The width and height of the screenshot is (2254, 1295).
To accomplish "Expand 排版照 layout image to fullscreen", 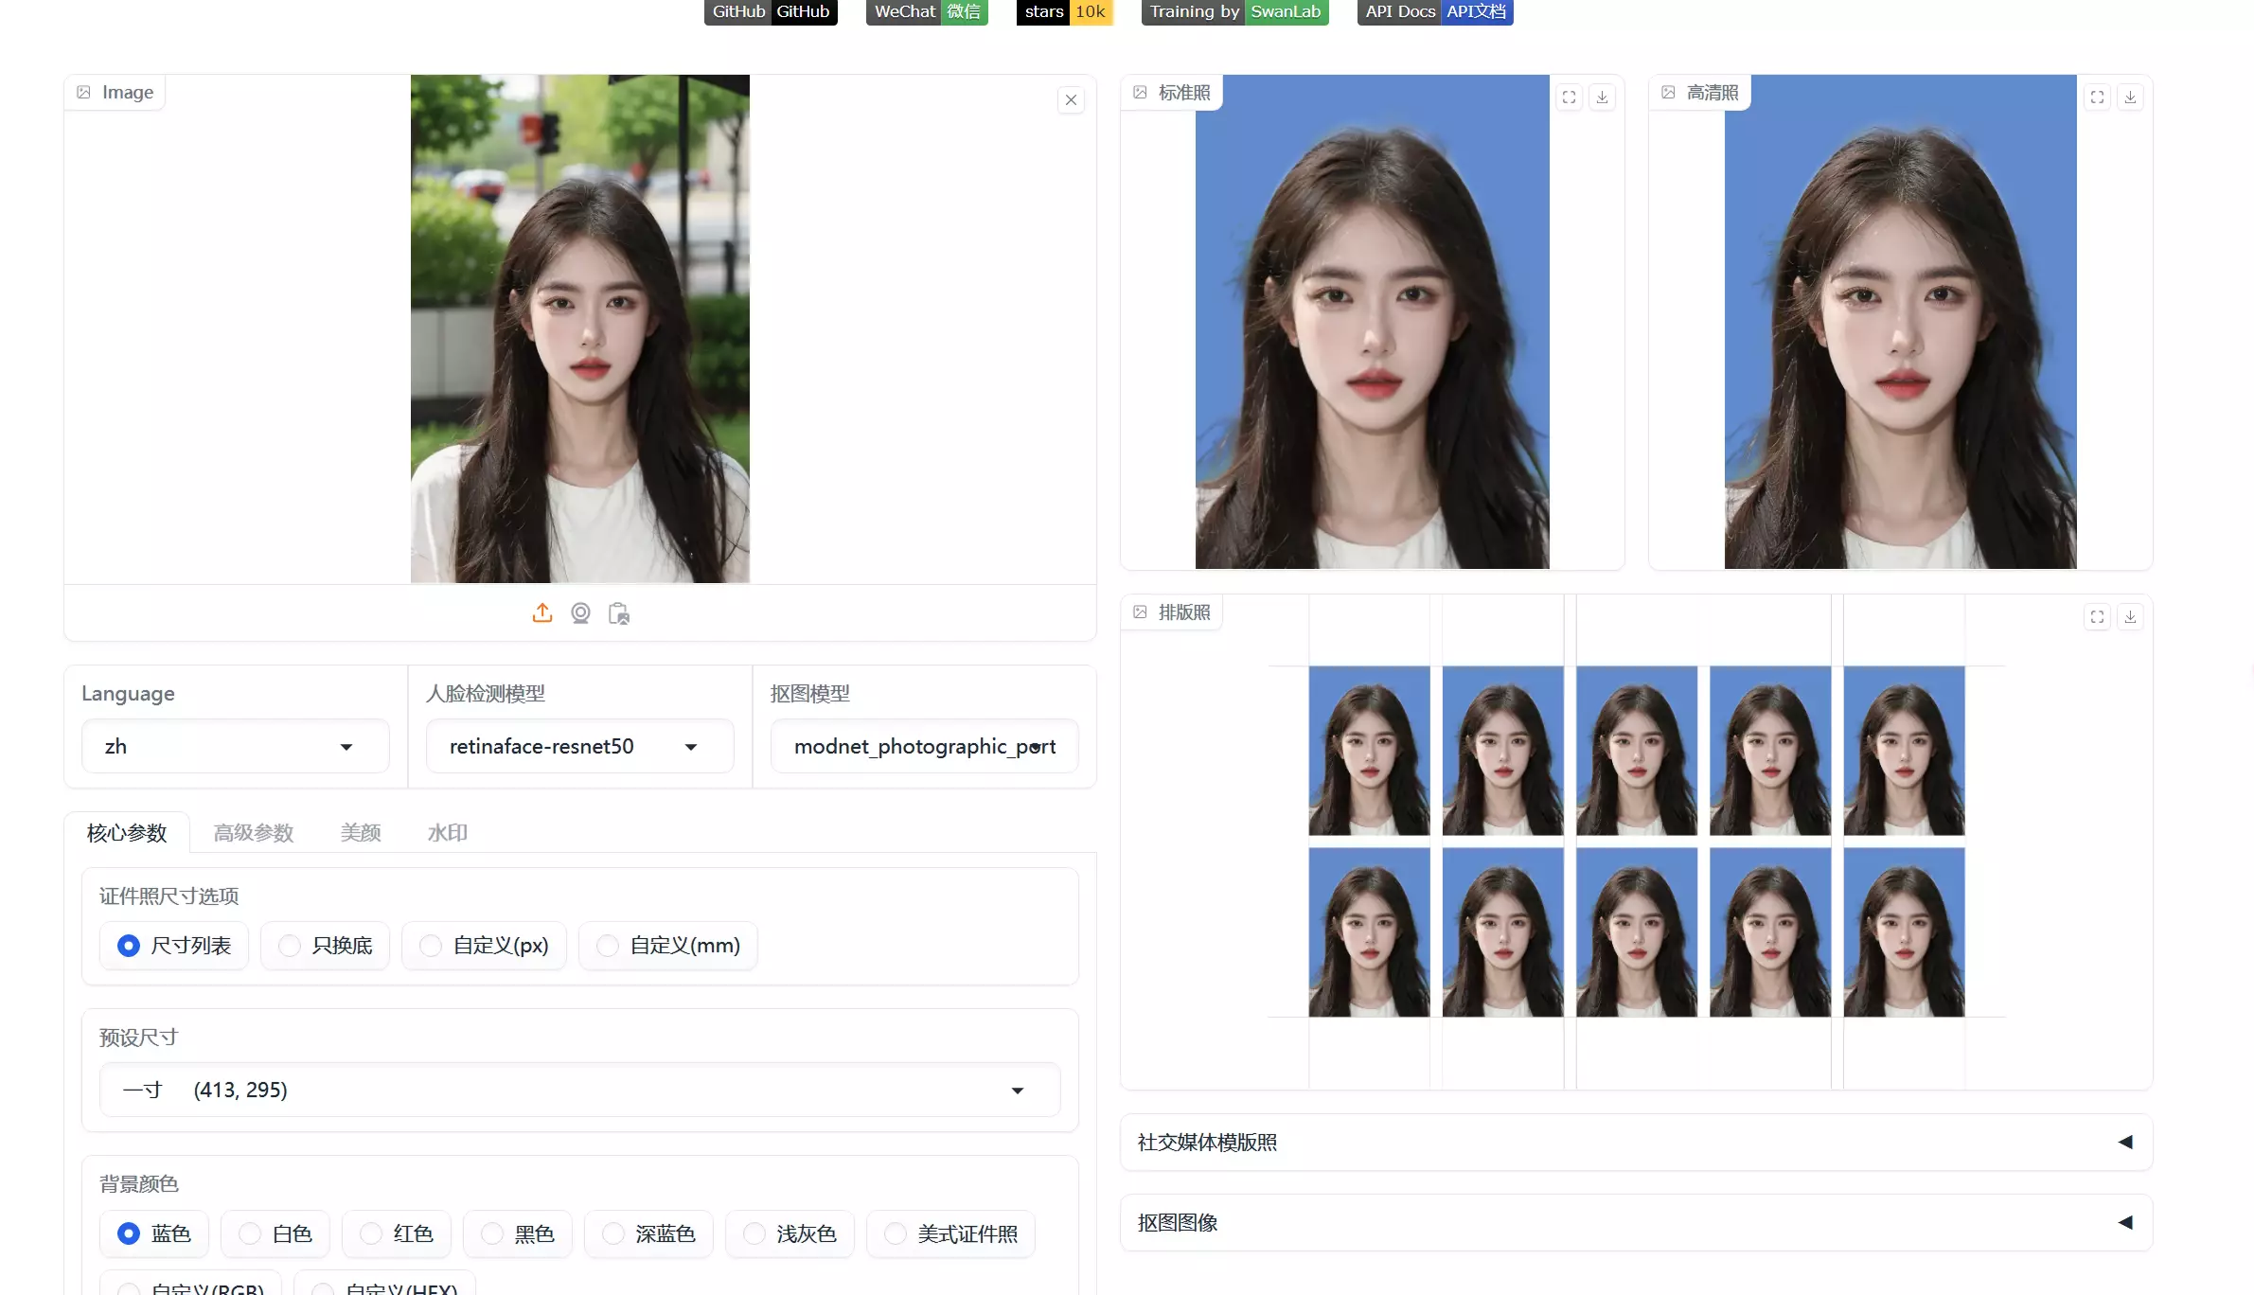I will coord(2097,616).
